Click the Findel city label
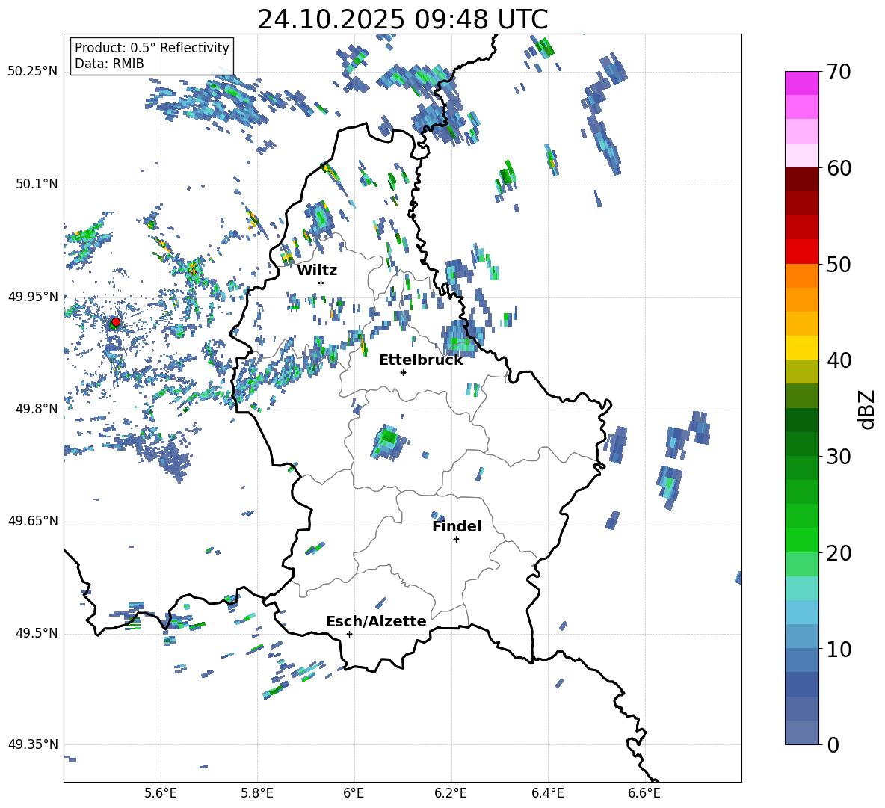 (x=457, y=526)
